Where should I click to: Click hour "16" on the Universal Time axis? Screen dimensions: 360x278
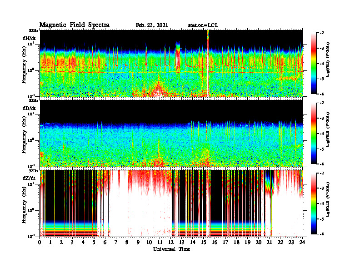click(x=215, y=243)
